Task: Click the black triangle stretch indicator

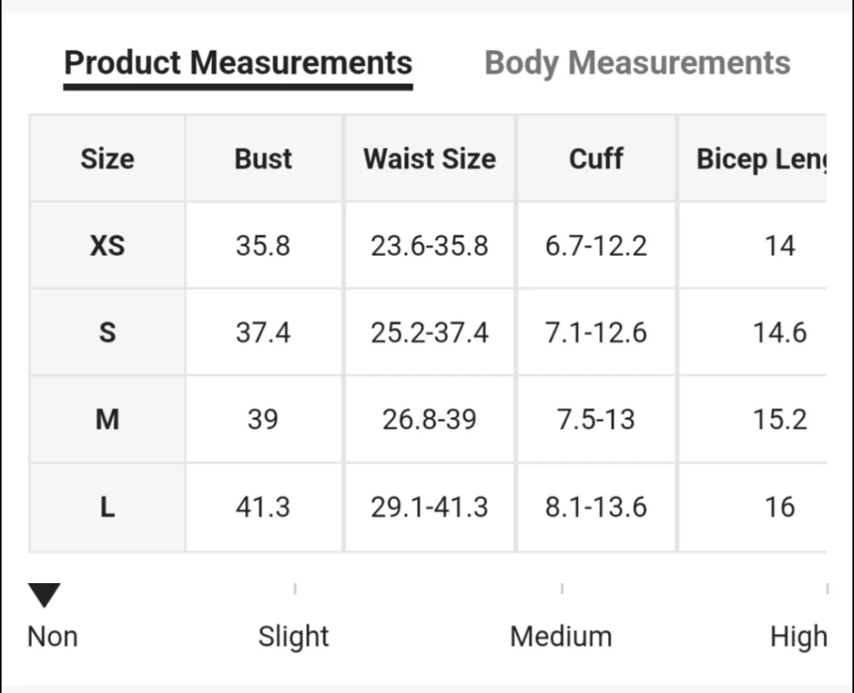Action: tap(44, 595)
